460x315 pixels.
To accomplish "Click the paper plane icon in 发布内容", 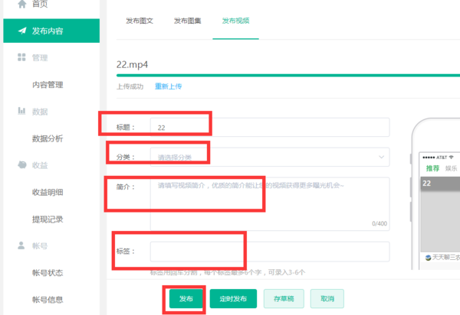I will tap(22, 31).
